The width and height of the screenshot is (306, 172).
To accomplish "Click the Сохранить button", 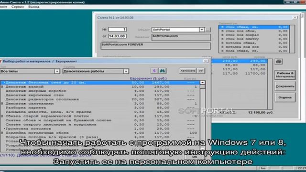I will tap(285, 86).
